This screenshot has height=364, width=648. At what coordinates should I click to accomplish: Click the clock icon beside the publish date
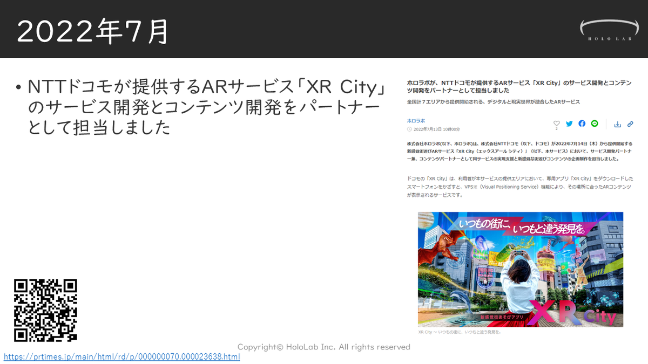coord(409,129)
